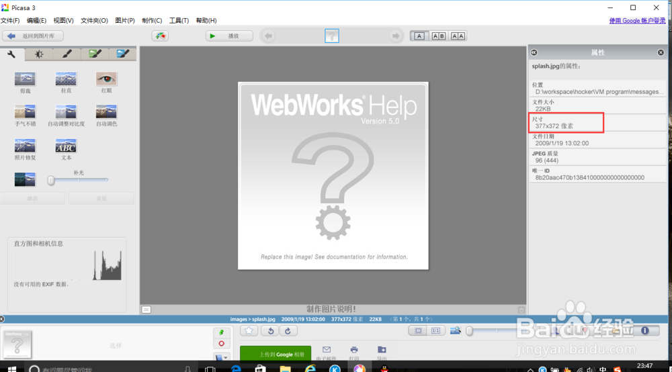The height and width of the screenshot is (372, 672).
Task: Select the Red-eye (红眼) tool
Action: tap(106, 82)
